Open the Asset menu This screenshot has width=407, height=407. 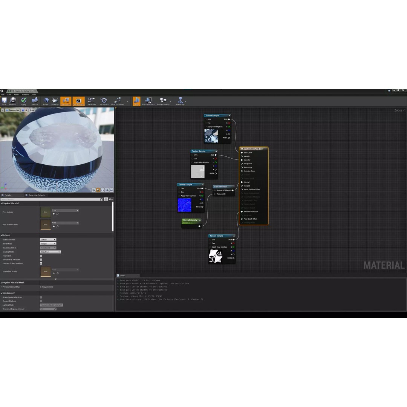click(x=16, y=95)
